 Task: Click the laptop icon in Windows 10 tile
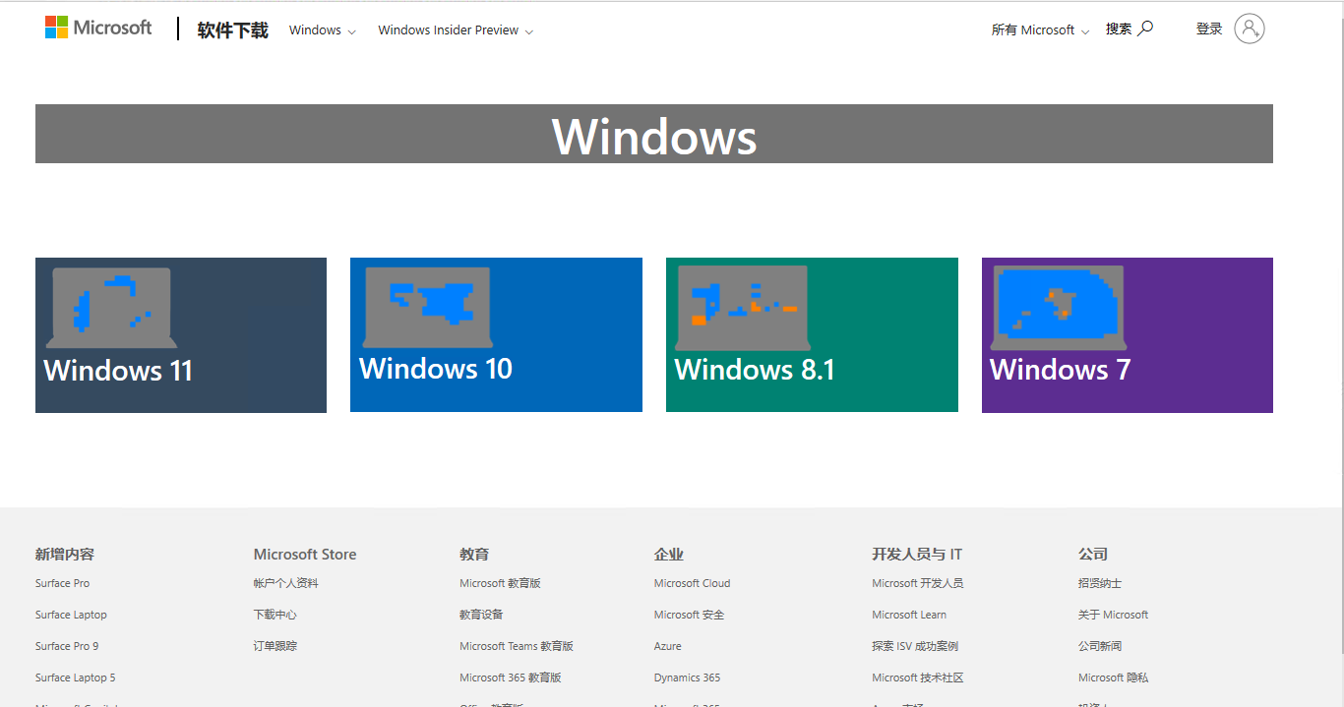click(x=427, y=307)
